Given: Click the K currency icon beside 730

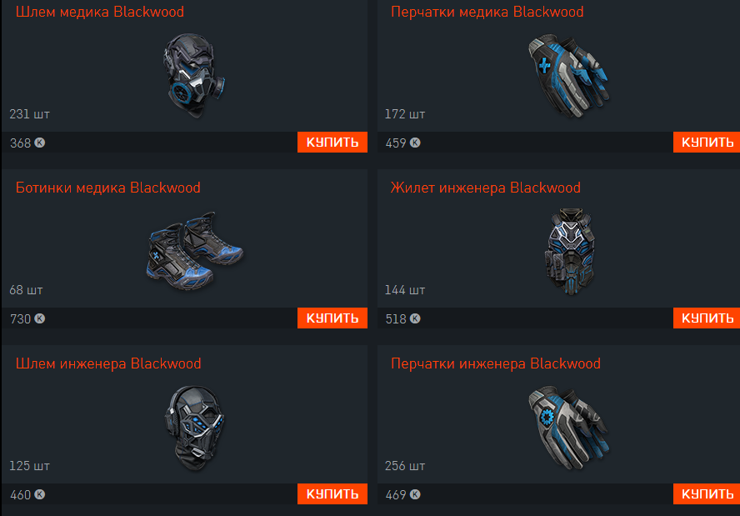Looking at the screenshot, I should (x=40, y=318).
